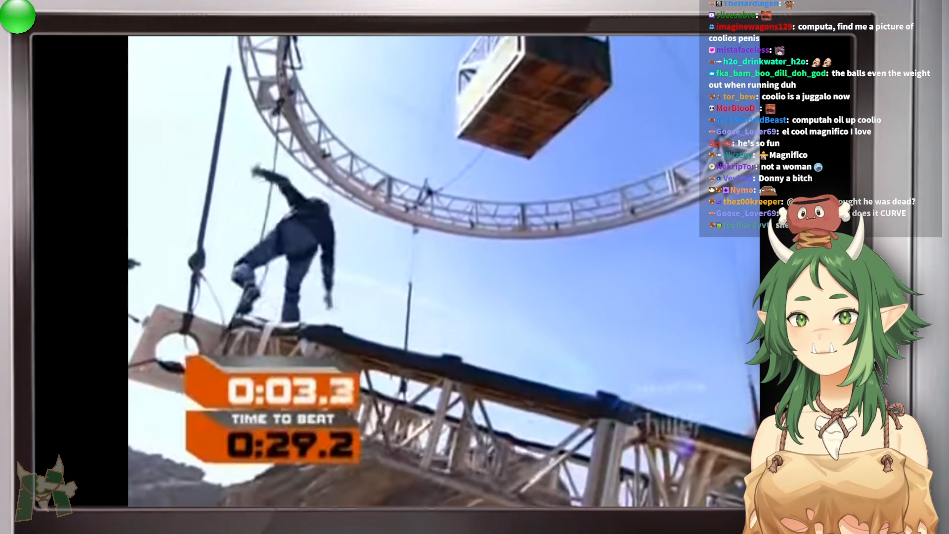Click the 0:03.3 elapsed timer overlay
The image size is (949, 534).
tap(291, 391)
